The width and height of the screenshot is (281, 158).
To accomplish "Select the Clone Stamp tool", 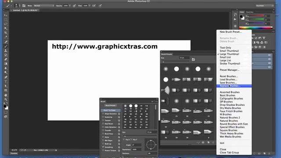I will coord(6,50).
